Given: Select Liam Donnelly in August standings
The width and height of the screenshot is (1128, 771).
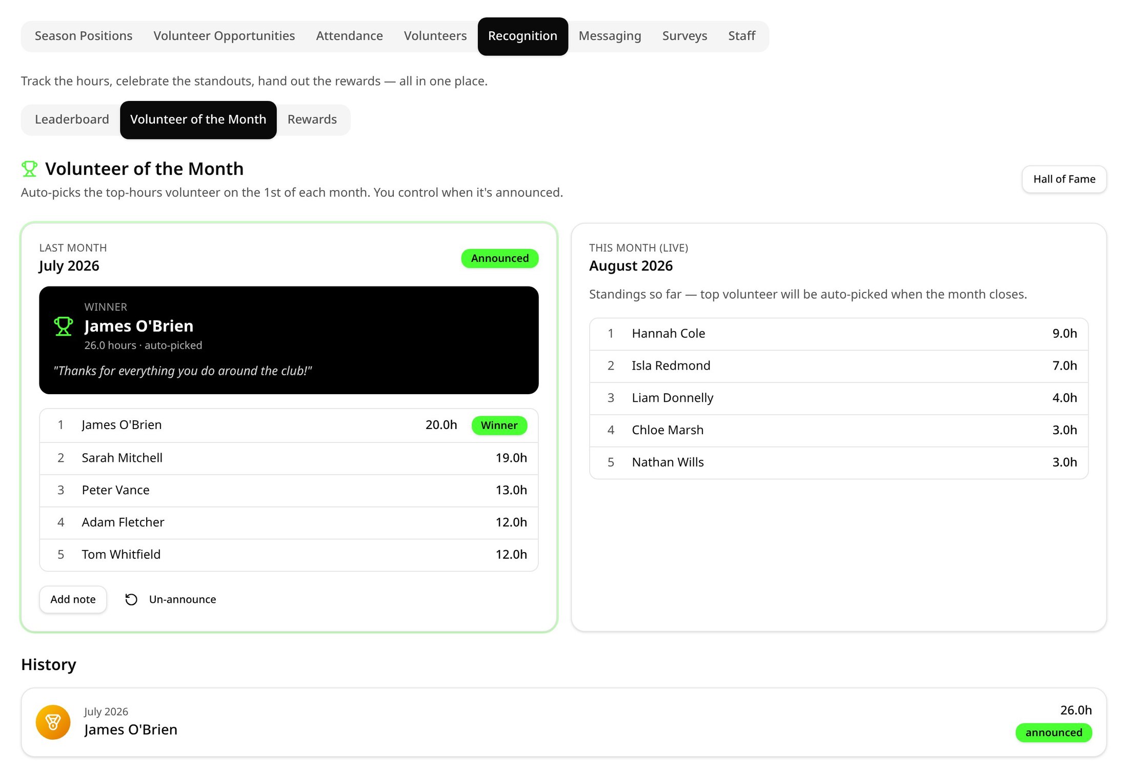Looking at the screenshot, I should (839, 398).
